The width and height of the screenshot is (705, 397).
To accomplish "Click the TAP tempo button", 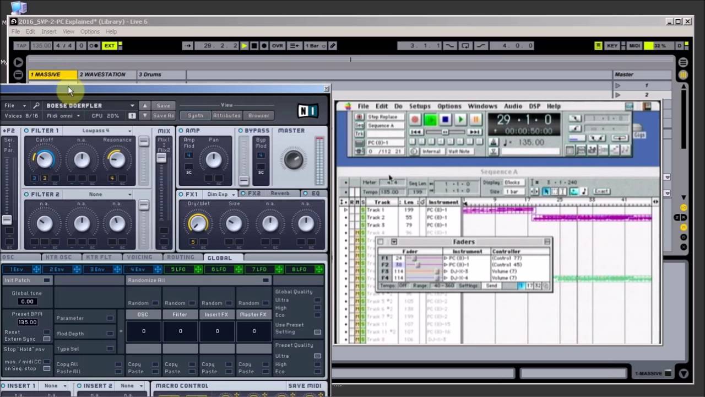I will tap(21, 46).
